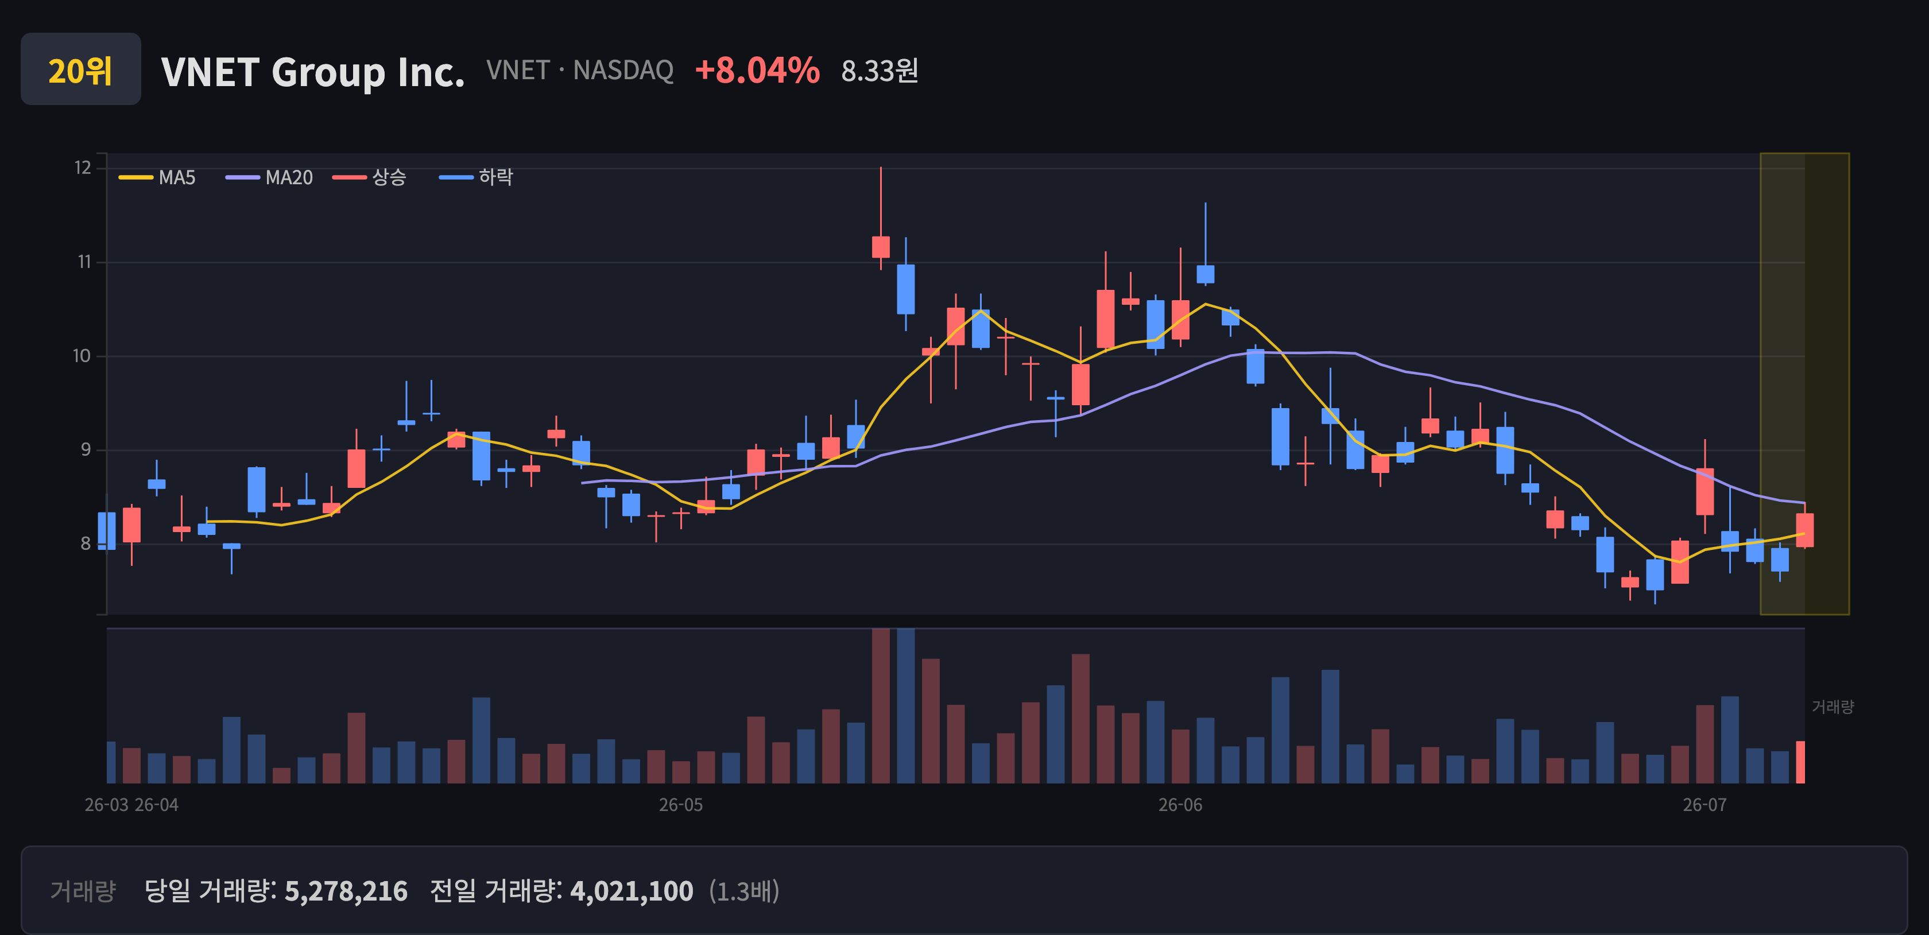
Task: Toggle the 하락 legend entry
Action: [477, 177]
